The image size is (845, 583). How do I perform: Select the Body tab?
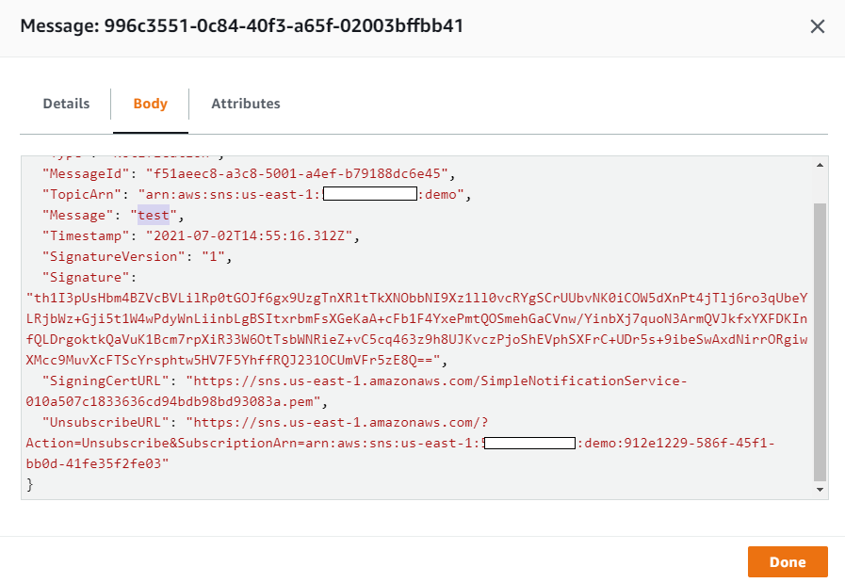point(151,104)
